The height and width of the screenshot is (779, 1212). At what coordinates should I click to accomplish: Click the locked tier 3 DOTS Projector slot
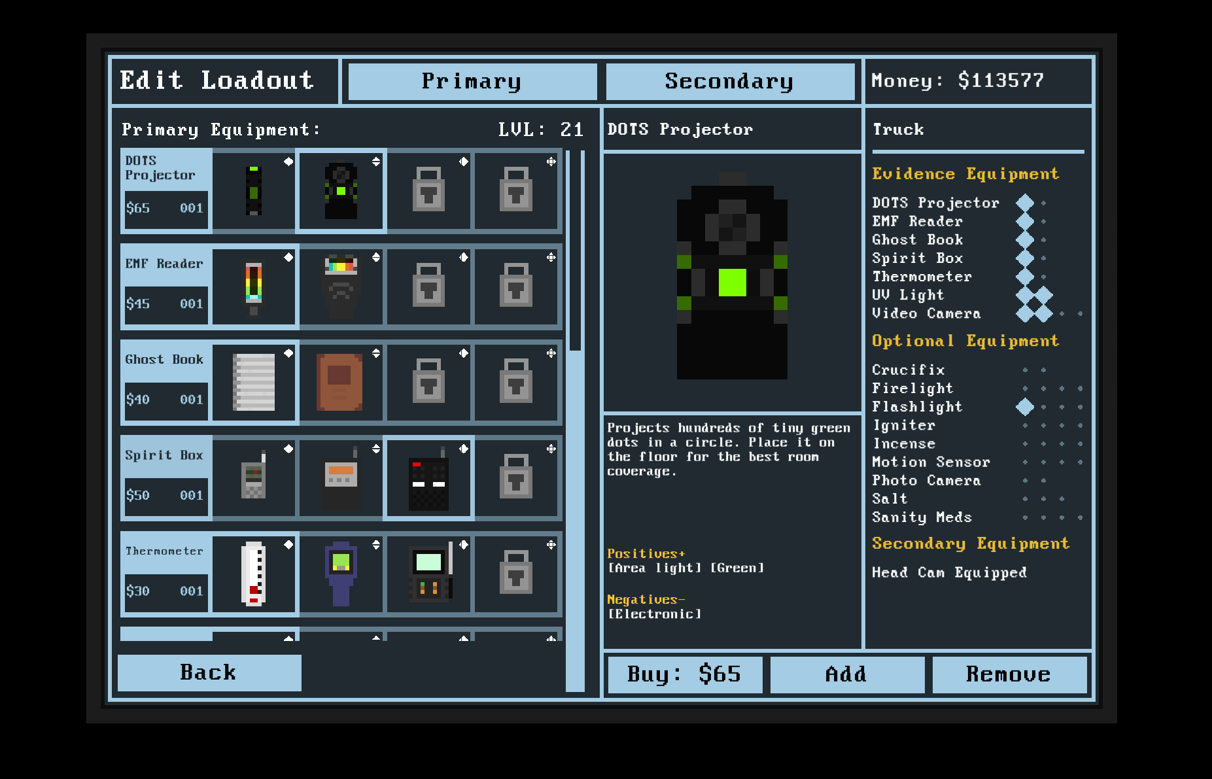[x=428, y=190]
